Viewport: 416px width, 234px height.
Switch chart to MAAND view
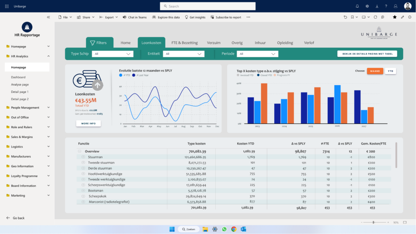(375, 71)
